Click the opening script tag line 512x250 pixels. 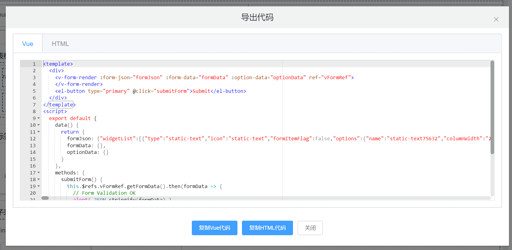tap(55, 111)
